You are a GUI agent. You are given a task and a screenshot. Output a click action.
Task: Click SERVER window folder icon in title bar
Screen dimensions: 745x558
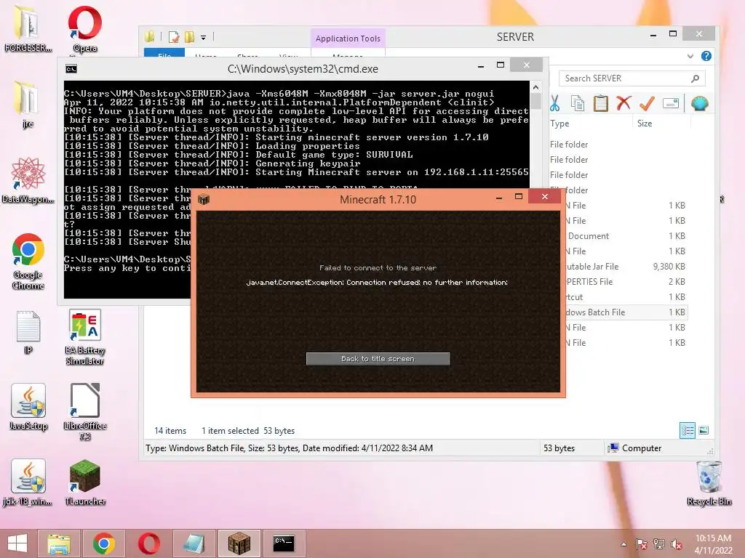[150, 36]
